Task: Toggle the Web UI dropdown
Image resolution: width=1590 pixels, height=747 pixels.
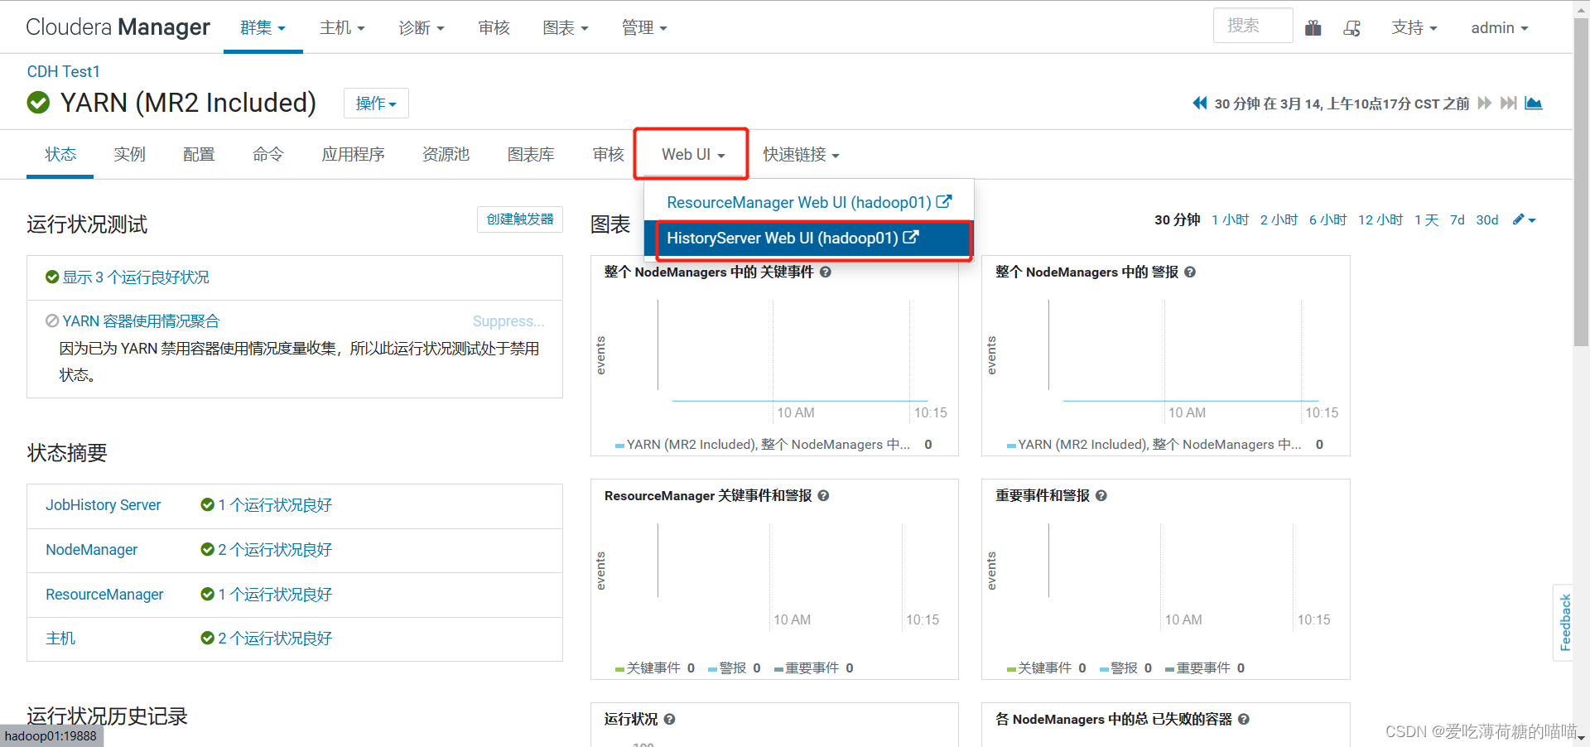Action: pyautogui.click(x=693, y=154)
